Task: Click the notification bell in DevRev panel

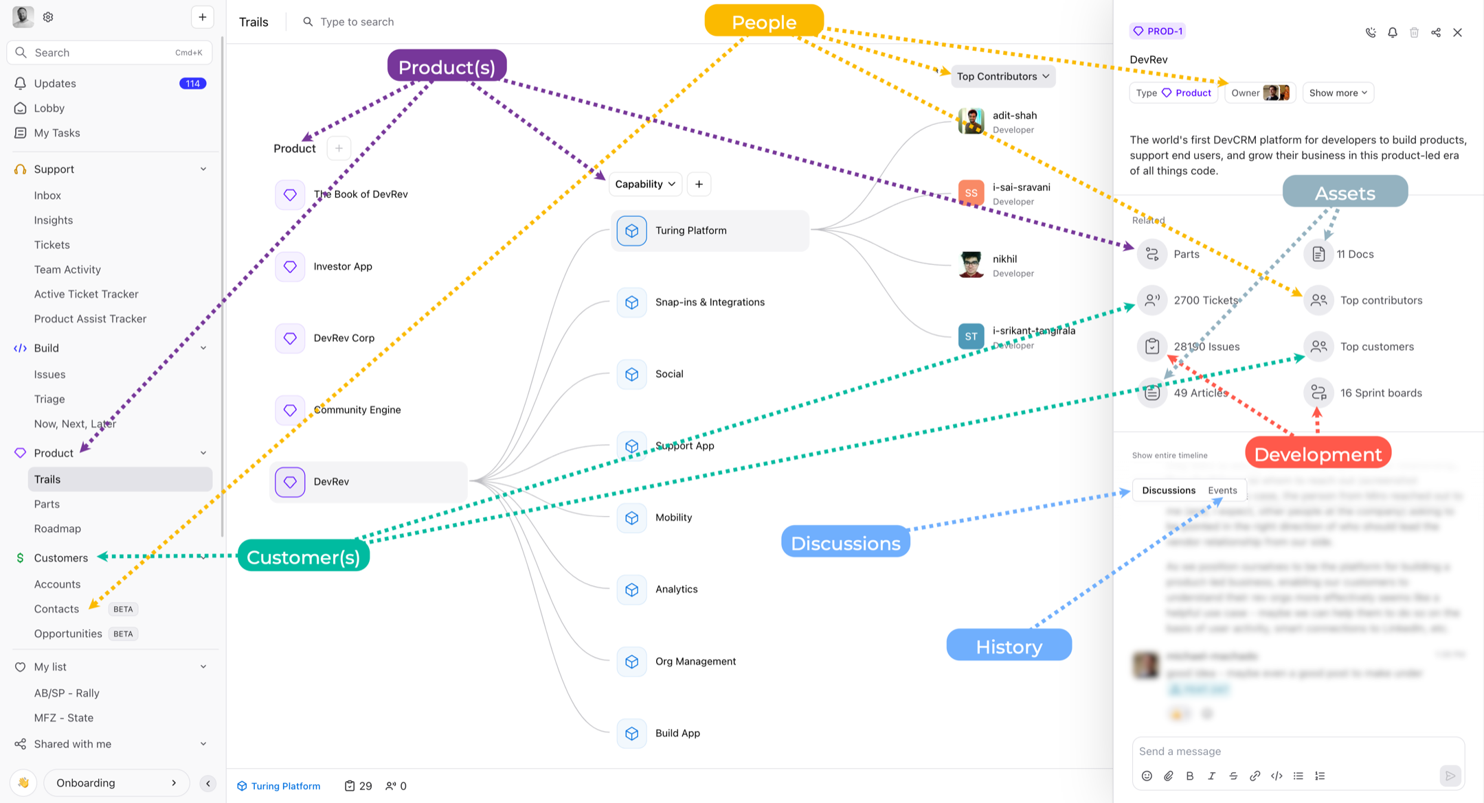Action: [1393, 32]
